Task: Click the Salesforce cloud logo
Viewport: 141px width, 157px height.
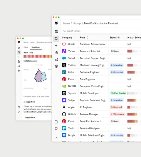Action: (x=64, y=58)
